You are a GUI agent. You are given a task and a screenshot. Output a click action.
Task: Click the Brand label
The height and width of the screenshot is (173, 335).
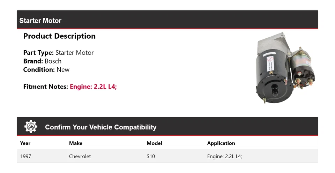33,61
